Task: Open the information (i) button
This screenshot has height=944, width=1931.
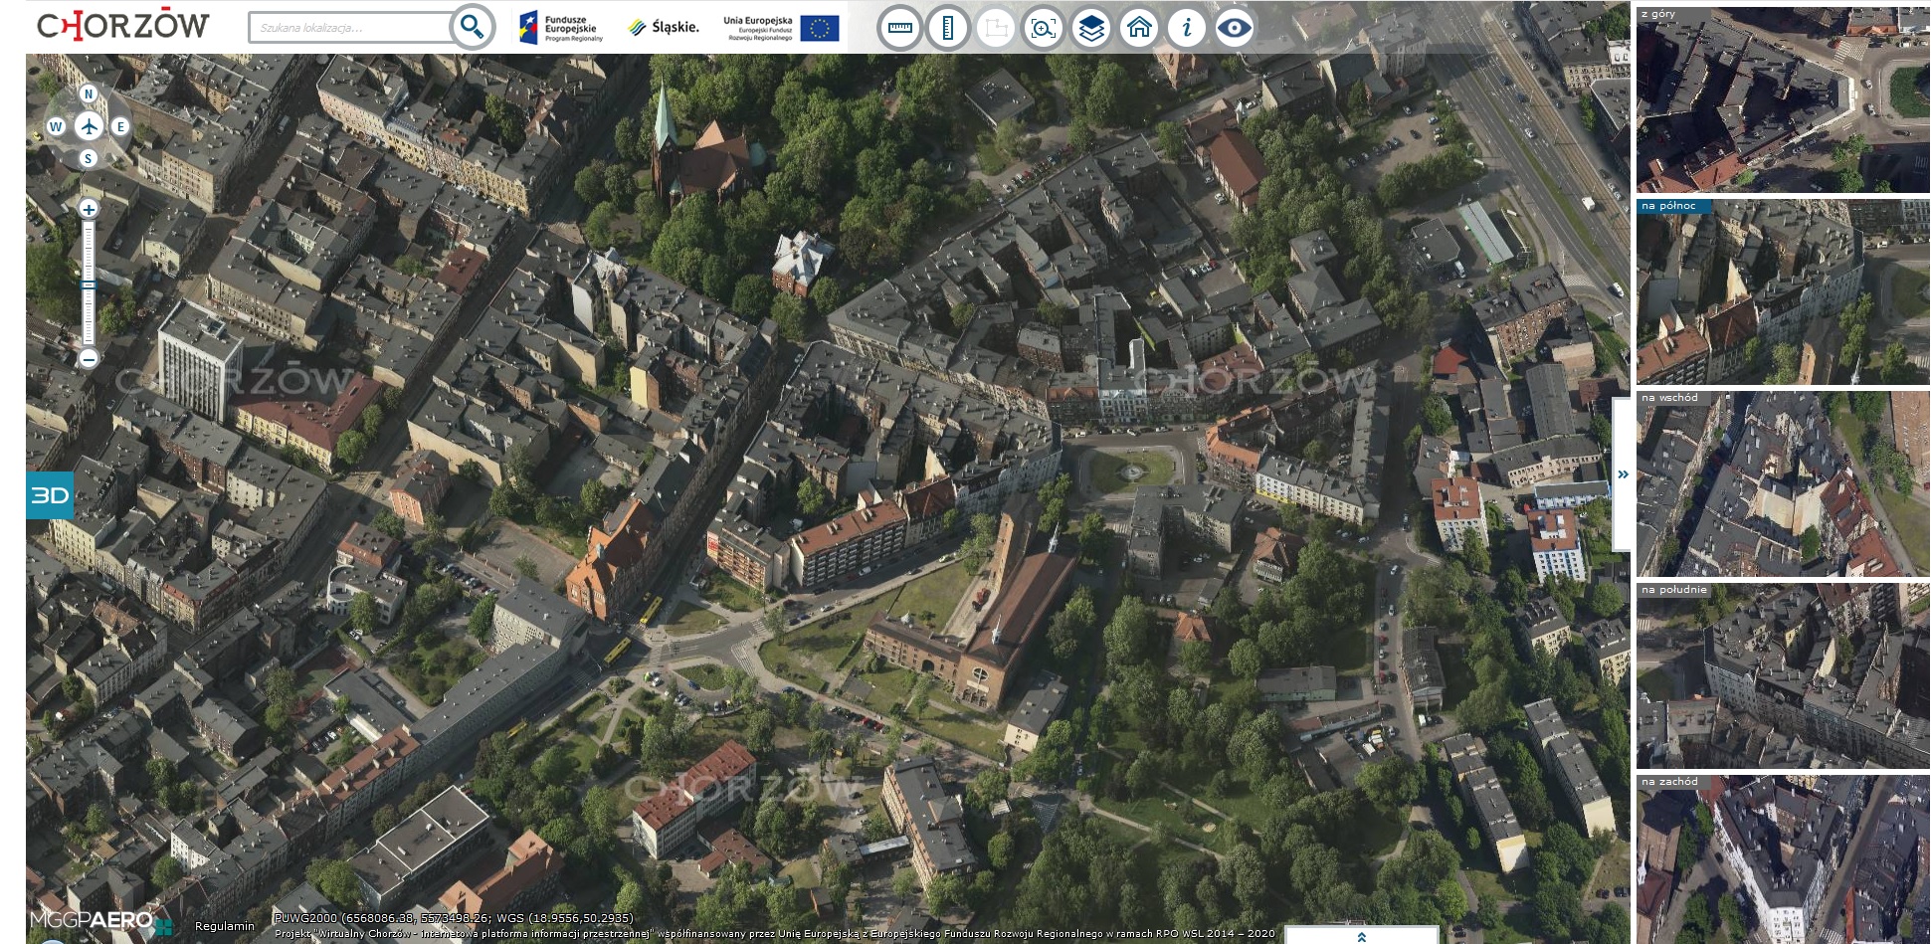Action: (1186, 28)
